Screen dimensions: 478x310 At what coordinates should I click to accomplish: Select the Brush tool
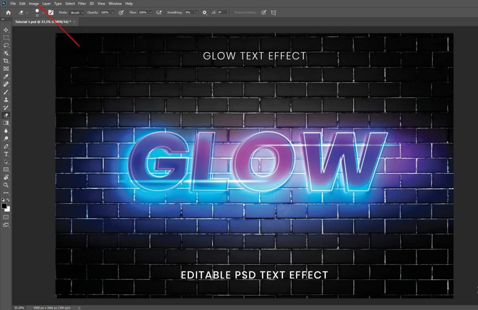tap(6, 92)
